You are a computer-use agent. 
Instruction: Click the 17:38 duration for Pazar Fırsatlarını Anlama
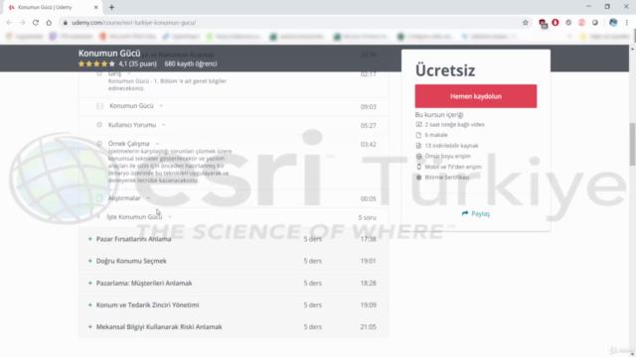368,239
